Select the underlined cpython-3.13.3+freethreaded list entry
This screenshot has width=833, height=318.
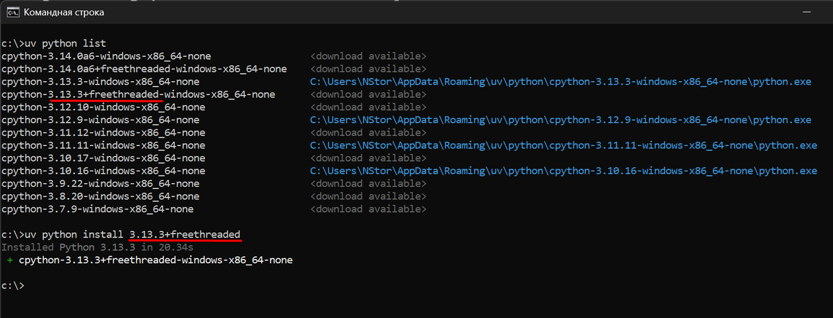(138, 94)
